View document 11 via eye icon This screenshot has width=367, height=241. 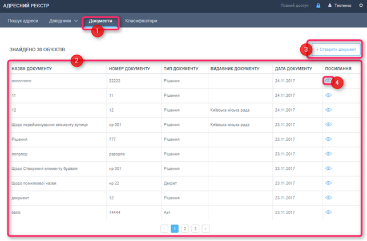(328, 95)
